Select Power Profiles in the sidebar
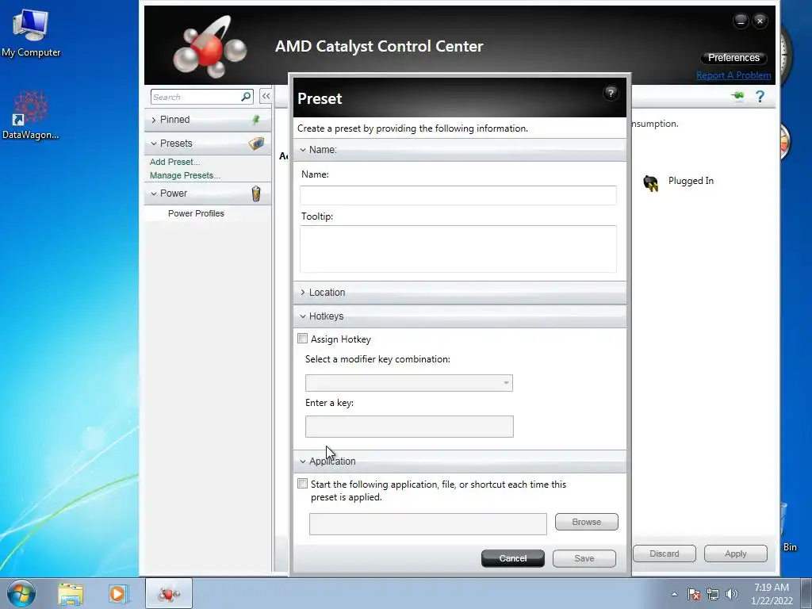This screenshot has height=609, width=812. pyautogui.click(x=196, y=213)
